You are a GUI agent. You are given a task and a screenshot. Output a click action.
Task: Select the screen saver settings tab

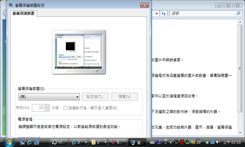pos(23,13)
